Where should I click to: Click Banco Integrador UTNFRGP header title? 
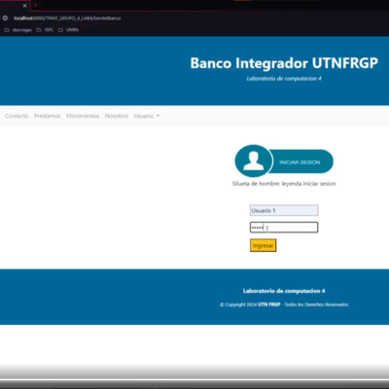[x=284, y=63]
